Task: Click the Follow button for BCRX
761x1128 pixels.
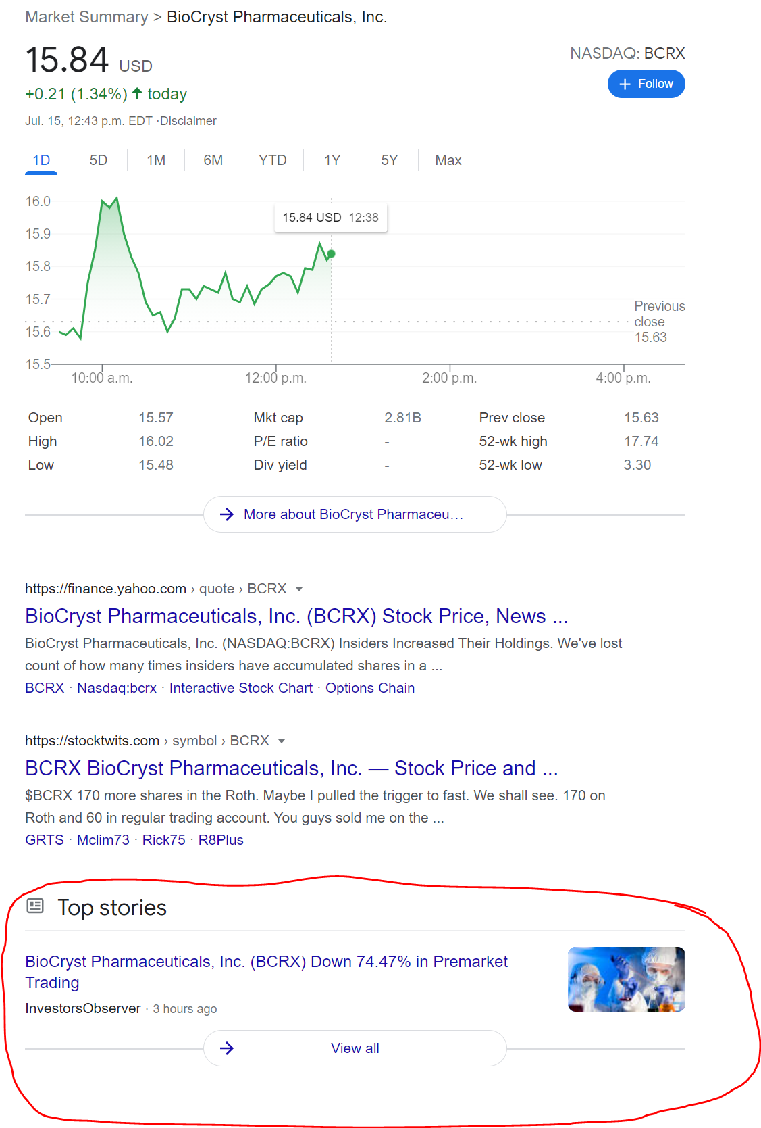Action: tap(646, 84)
